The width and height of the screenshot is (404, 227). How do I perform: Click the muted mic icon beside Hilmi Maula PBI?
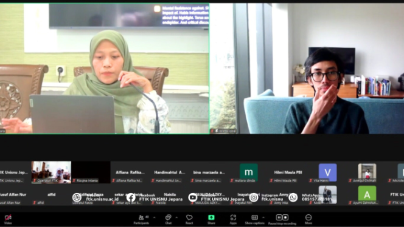(271, 180)
